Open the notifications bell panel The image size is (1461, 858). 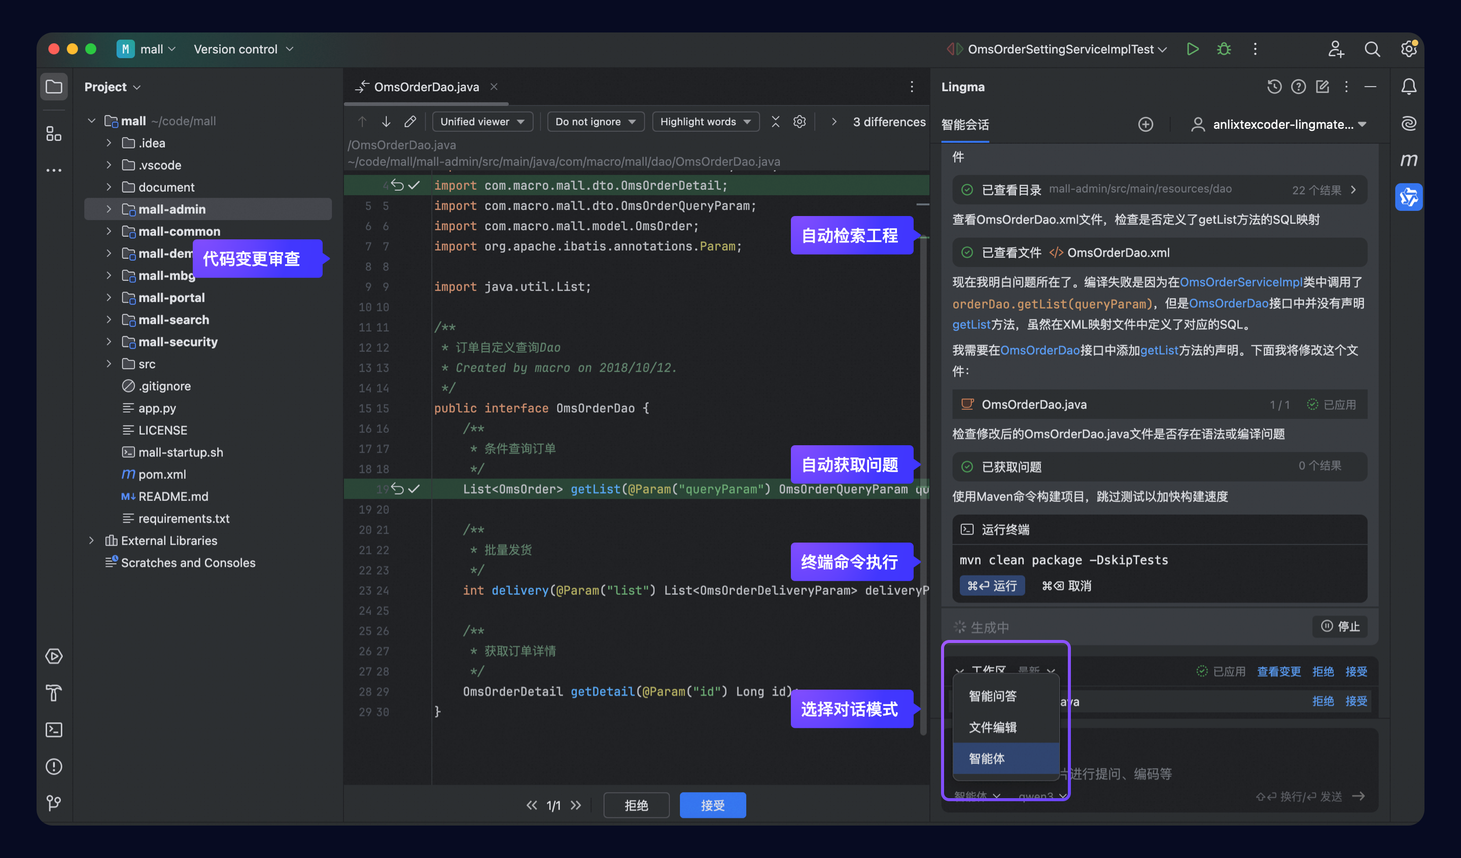pos(1410,86)
